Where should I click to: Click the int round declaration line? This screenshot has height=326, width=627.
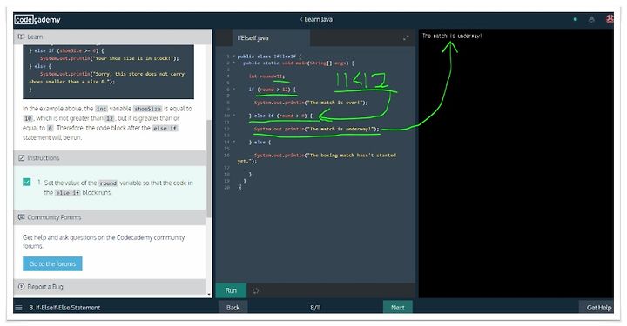(266, 77)
